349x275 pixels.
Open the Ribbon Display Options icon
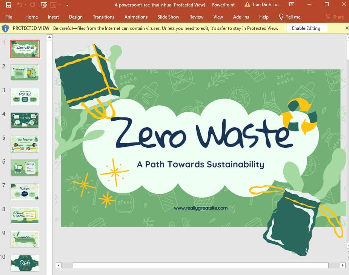pos(292,5)
